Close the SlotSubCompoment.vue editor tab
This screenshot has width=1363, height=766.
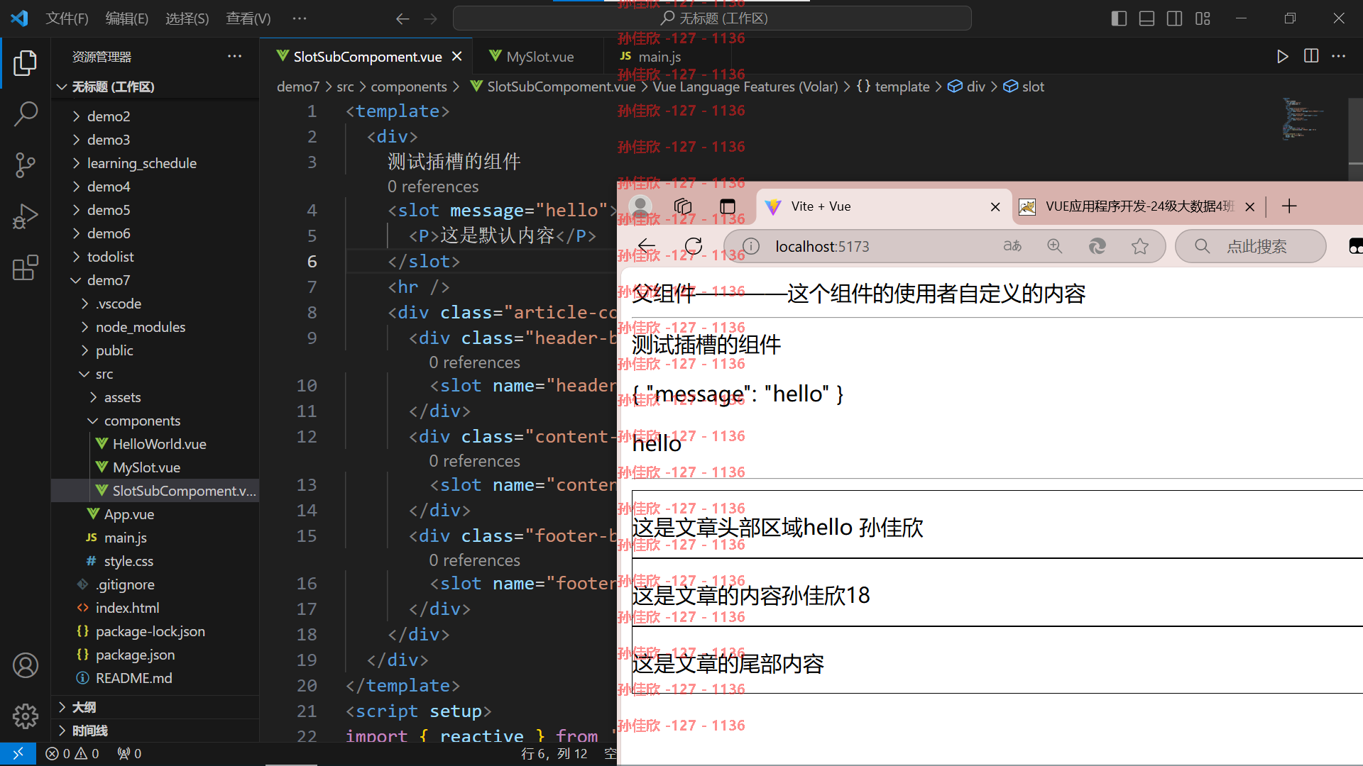tap(457, 56)
